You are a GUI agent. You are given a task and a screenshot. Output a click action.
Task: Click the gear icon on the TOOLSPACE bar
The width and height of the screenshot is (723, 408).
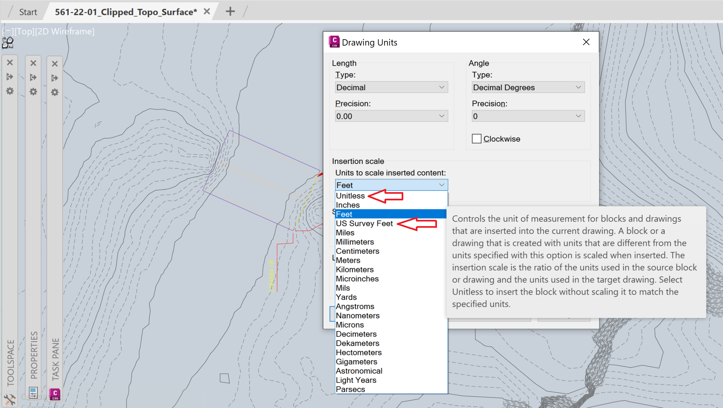tap(10, 91)
